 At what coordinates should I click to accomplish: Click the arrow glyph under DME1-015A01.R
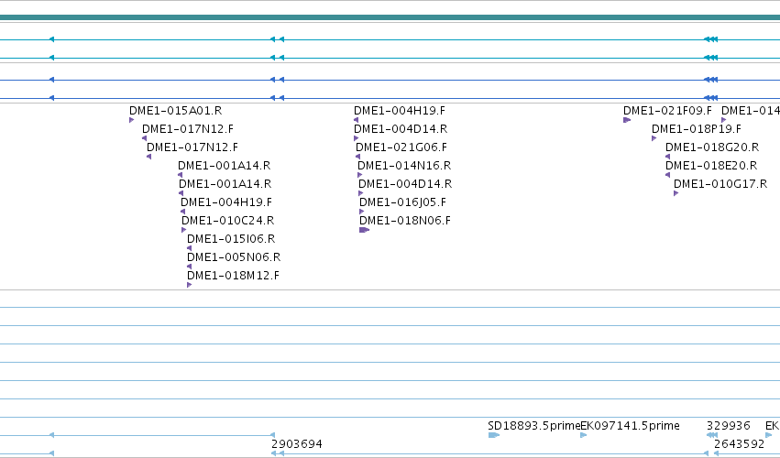tap(131, 120)
